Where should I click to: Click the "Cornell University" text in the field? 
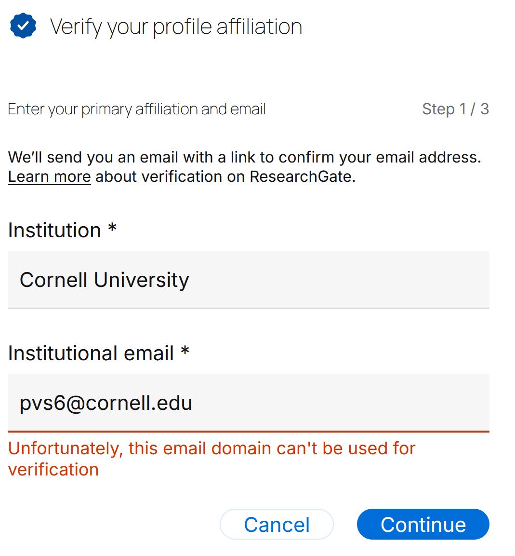[x=104, y=280]
